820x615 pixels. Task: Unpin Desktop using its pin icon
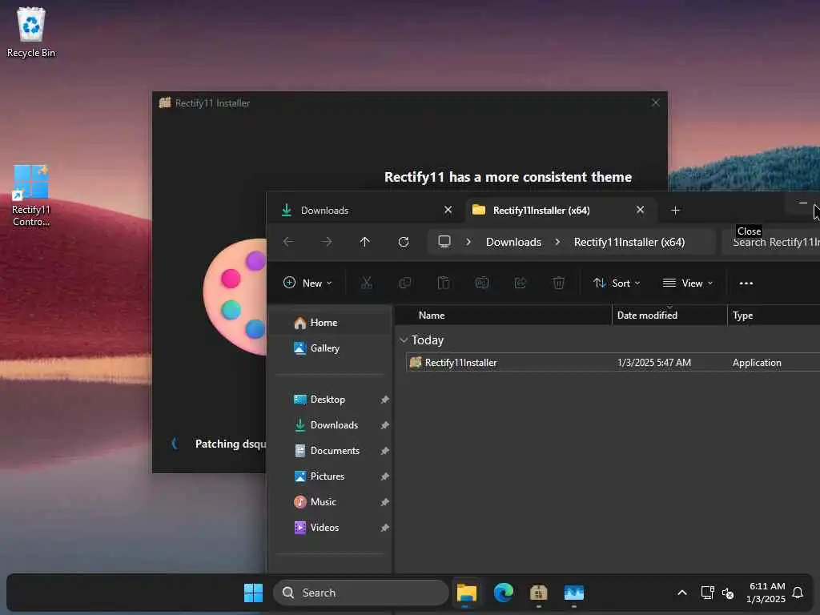click(385, 400)
